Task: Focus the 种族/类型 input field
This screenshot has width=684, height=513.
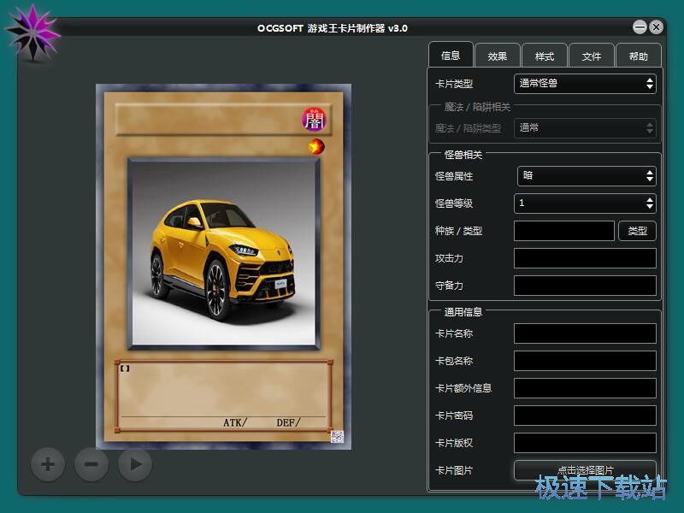Action: pos(564,231)
